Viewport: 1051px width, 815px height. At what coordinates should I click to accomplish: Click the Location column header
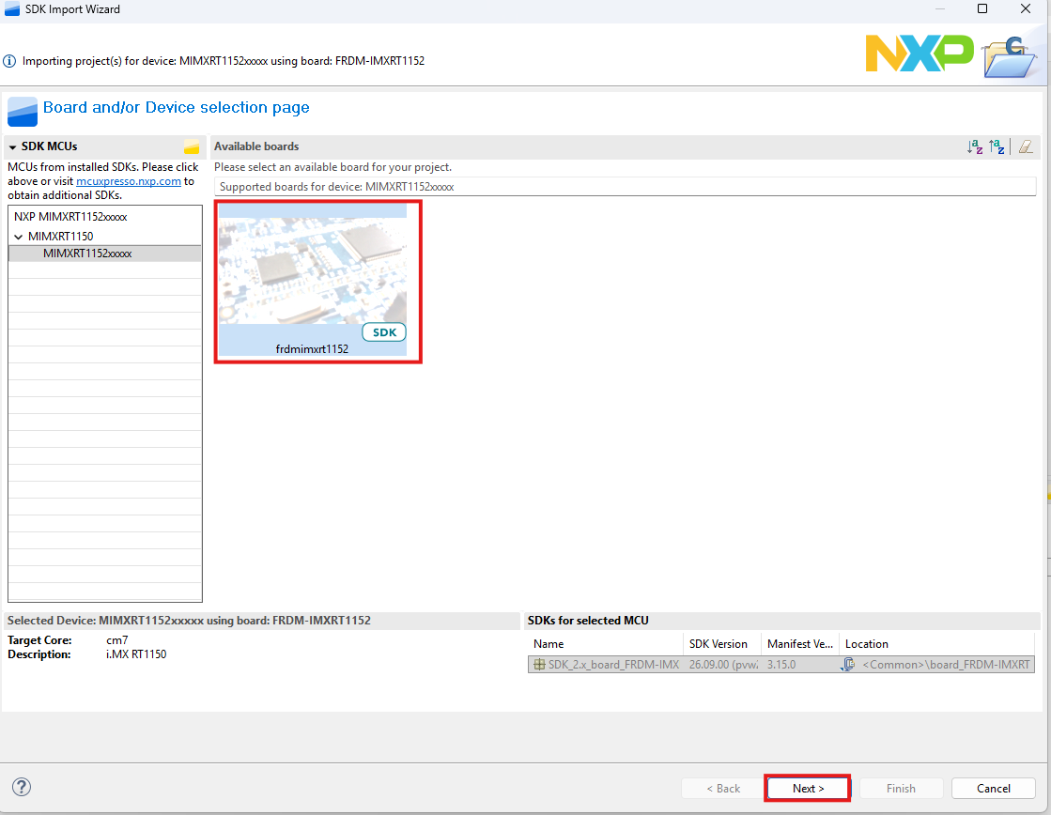[x=936, y=643]
